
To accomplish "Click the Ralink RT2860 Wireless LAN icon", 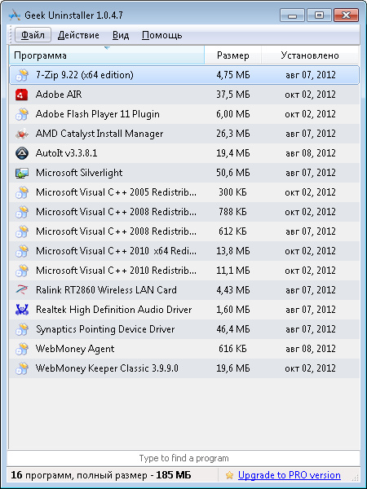I will click(x=22, y=290).
